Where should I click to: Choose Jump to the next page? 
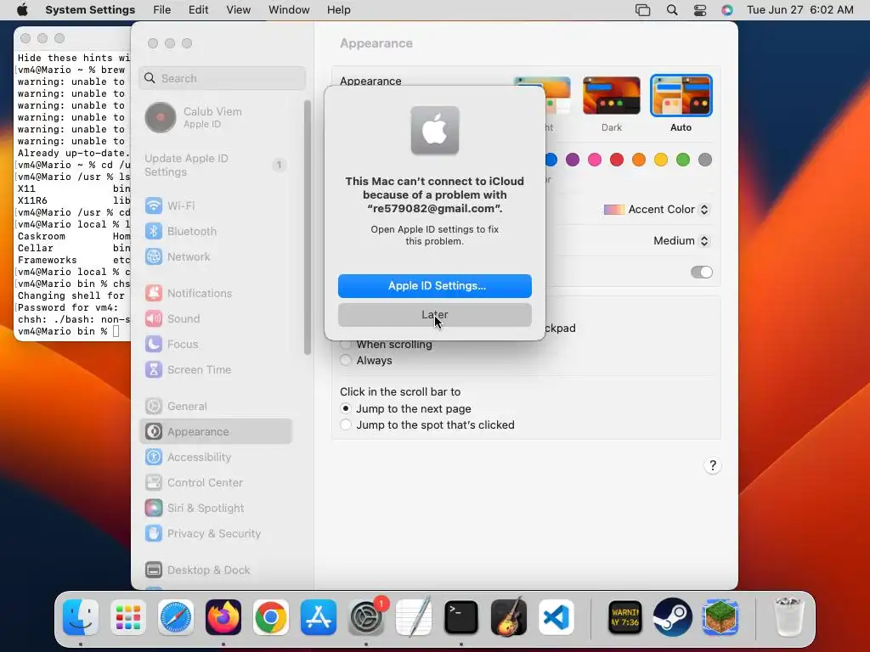346,408
